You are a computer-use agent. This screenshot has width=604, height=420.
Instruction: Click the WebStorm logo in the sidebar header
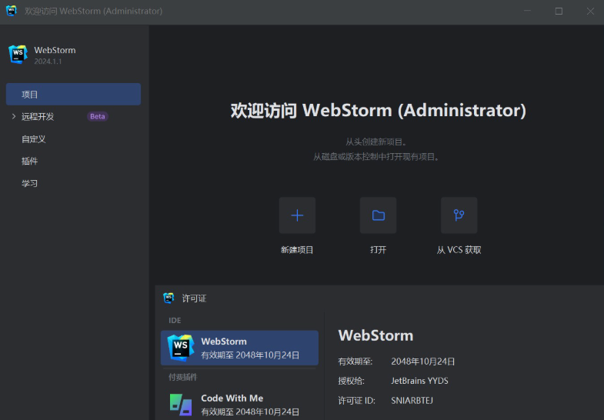18,55
